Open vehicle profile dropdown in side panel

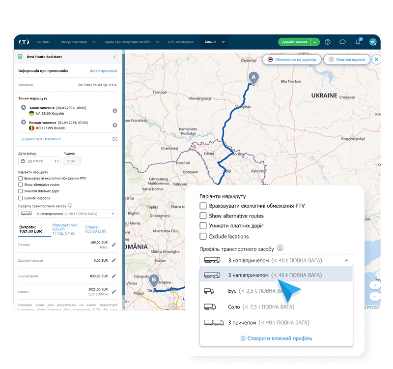coord(68,214)
